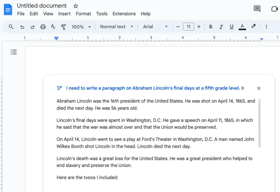
Task: Toggle underline formatting
Action: [231, 27]
